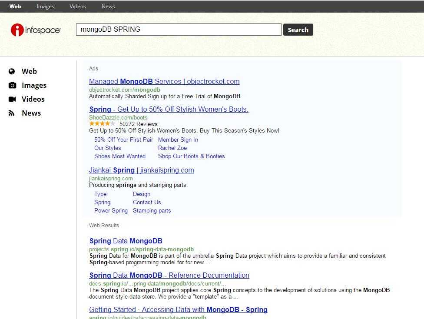Open Shop Our Boots & Booties sitelink
The width and height of the screenshot is (424, 319).
point(192,156)
